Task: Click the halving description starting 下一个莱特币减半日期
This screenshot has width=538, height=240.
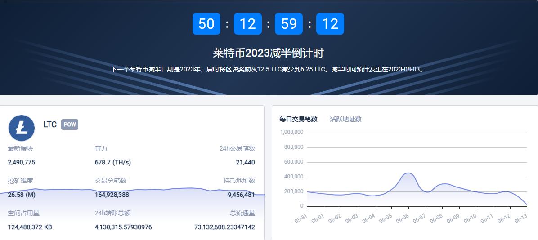Action: pos(268,69)
